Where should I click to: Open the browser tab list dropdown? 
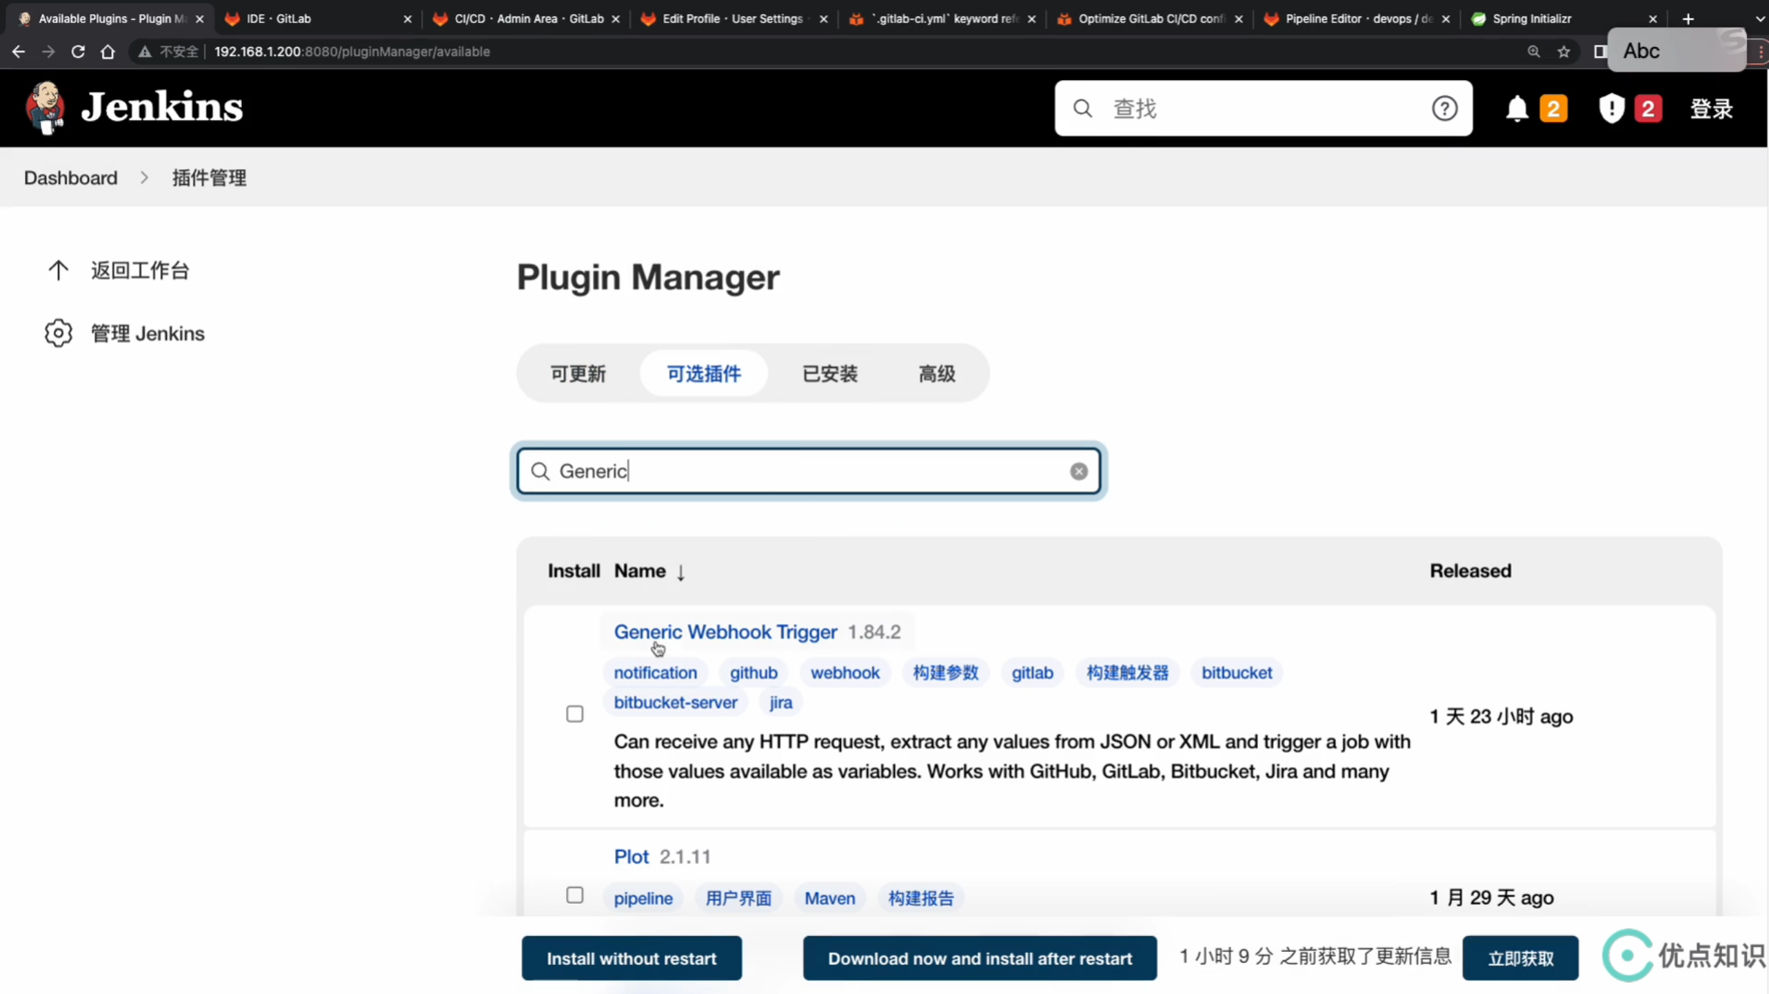tap(1759, 19)
